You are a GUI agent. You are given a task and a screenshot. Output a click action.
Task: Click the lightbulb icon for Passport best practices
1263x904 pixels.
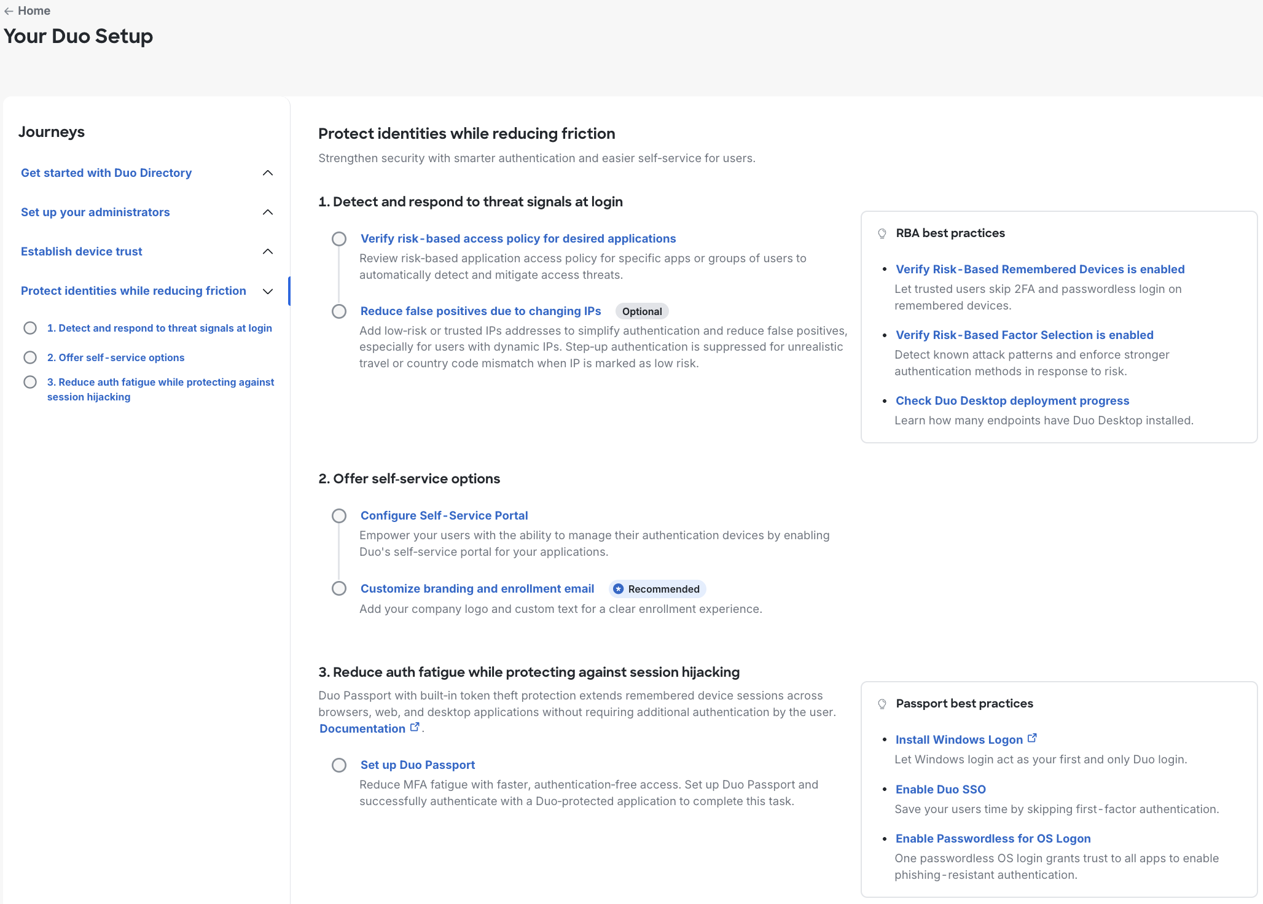[882, 704]
